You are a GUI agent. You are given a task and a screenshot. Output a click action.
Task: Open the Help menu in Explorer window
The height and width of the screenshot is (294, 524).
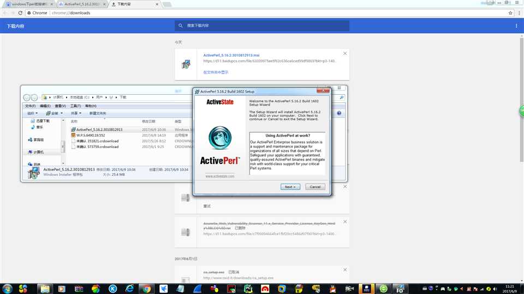(x=91, y=106)
